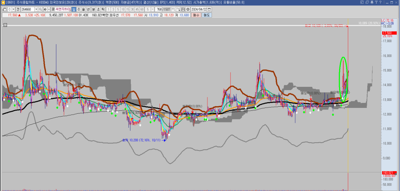The height and width of the screenshot is (191, 400).
Task: Click the HC:-3.09 indicator text
Action: click(387, 23)
